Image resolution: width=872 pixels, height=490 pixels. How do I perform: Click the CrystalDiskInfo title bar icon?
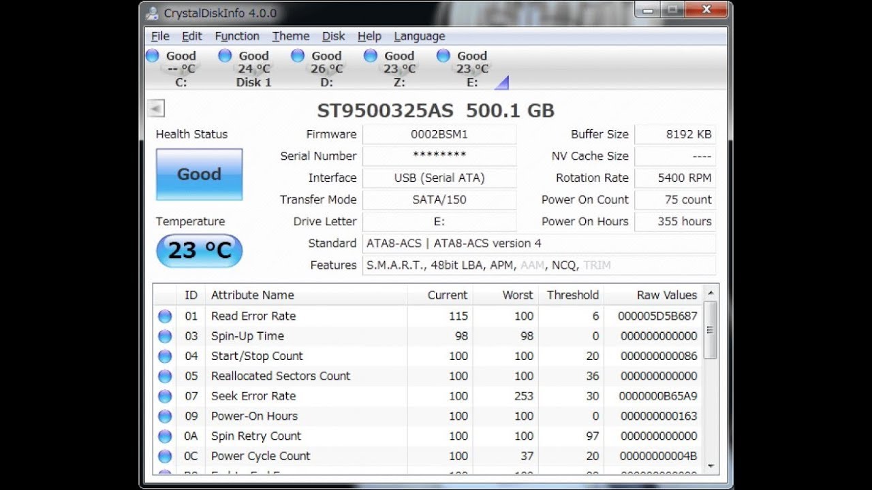click(153, 13)
